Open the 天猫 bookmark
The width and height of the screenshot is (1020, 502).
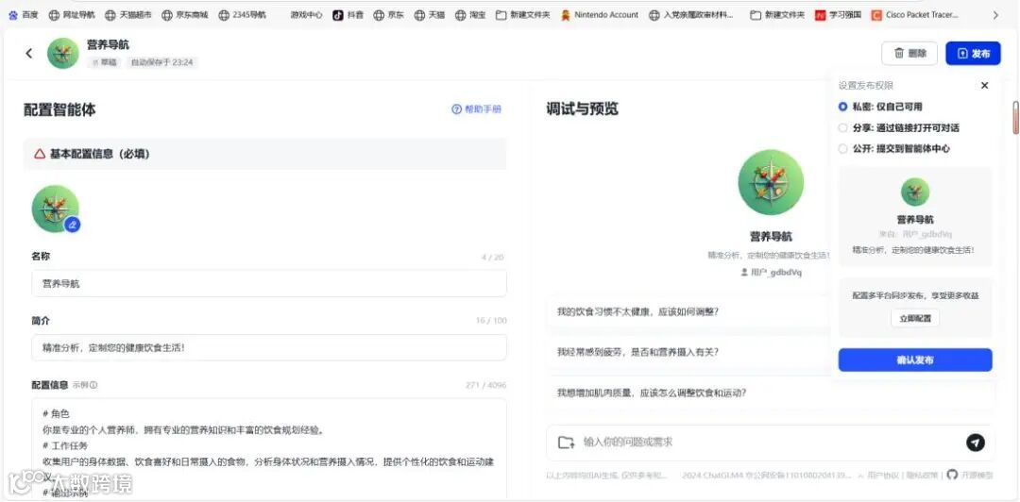pyautogui.click(x=430, y=14)
